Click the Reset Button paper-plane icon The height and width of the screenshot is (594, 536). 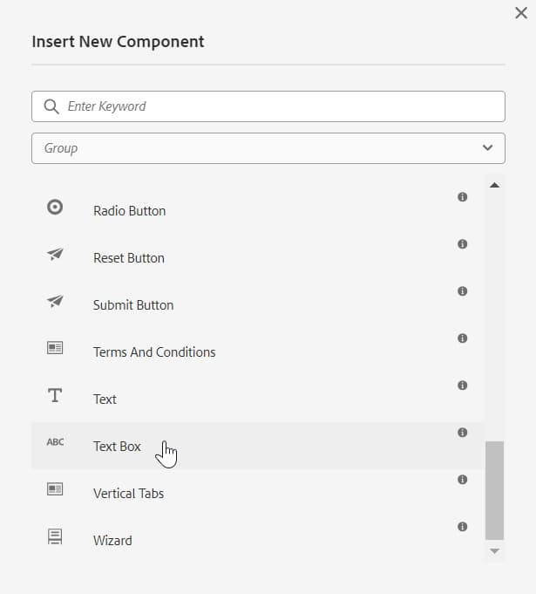[x=55, y=255]
